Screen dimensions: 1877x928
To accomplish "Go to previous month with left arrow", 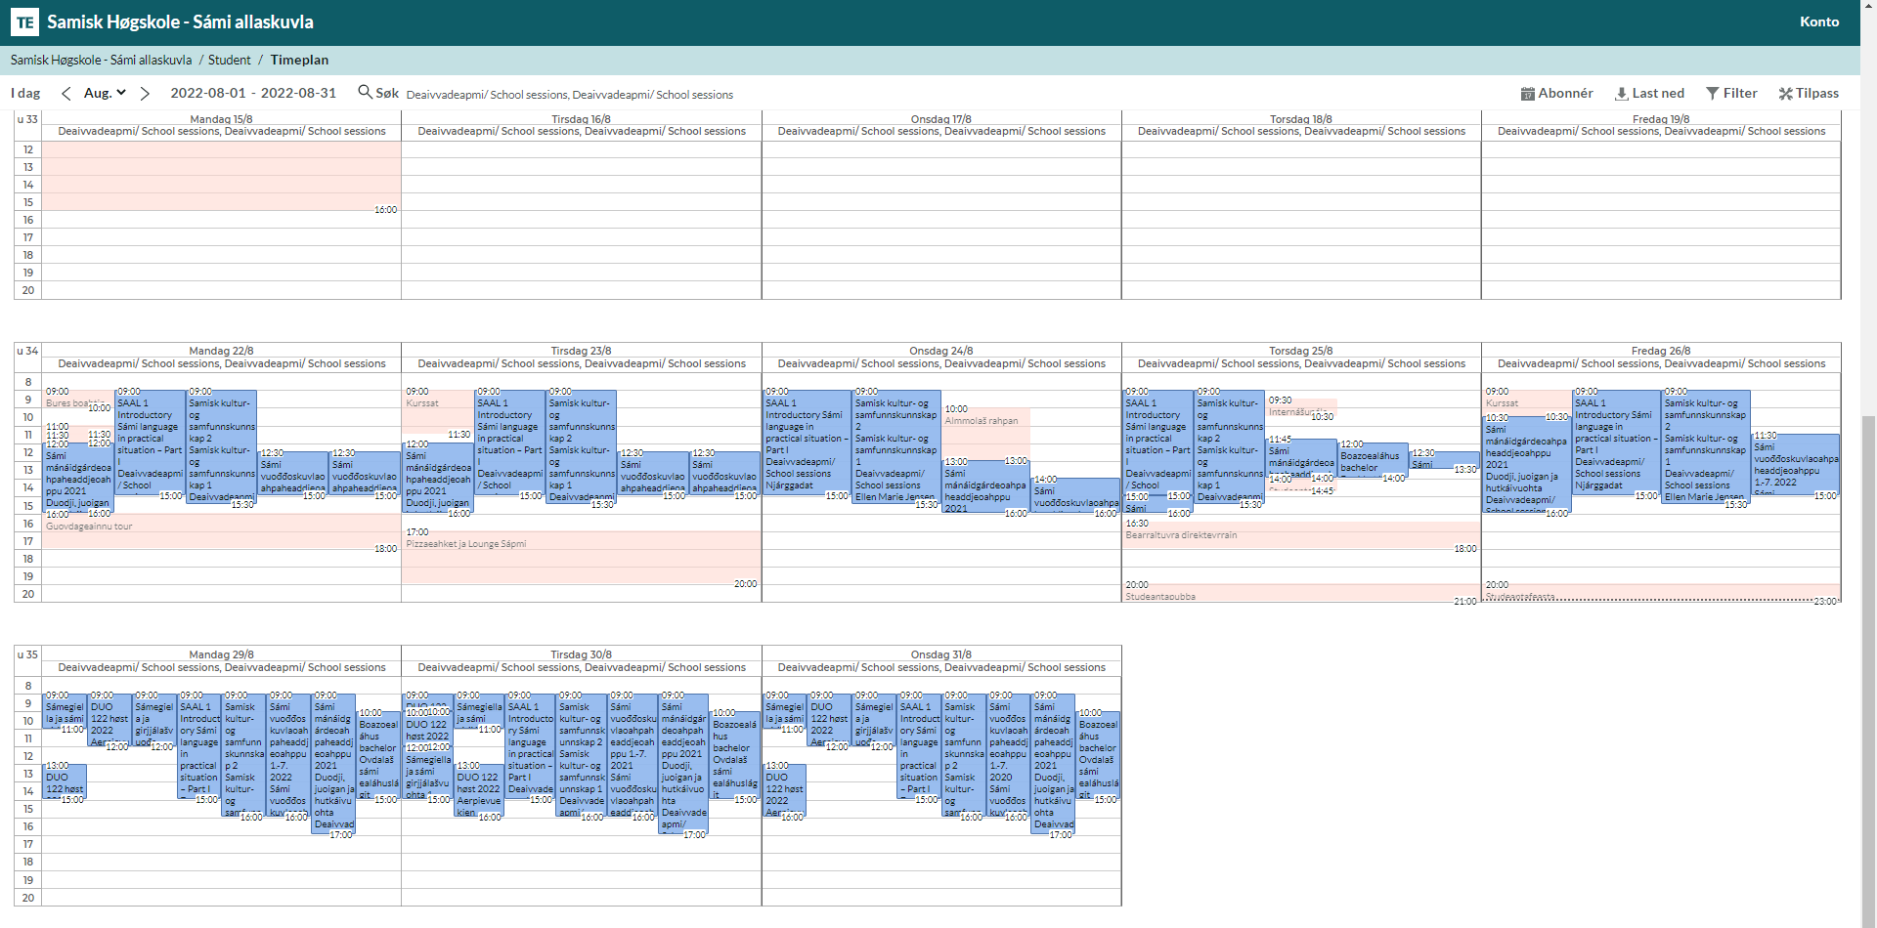I will 65,94.
